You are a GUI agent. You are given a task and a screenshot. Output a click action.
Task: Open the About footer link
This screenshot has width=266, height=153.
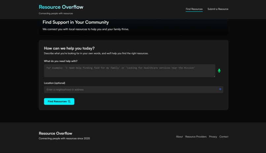(179, 137)
